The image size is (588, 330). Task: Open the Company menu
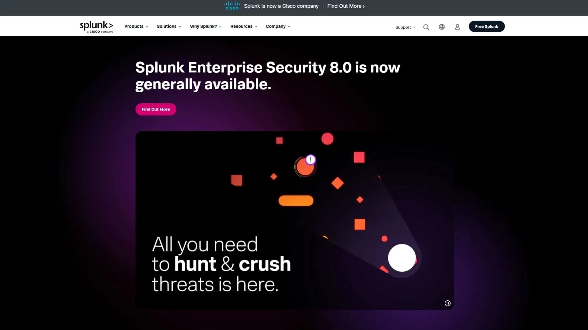point(278,27)
